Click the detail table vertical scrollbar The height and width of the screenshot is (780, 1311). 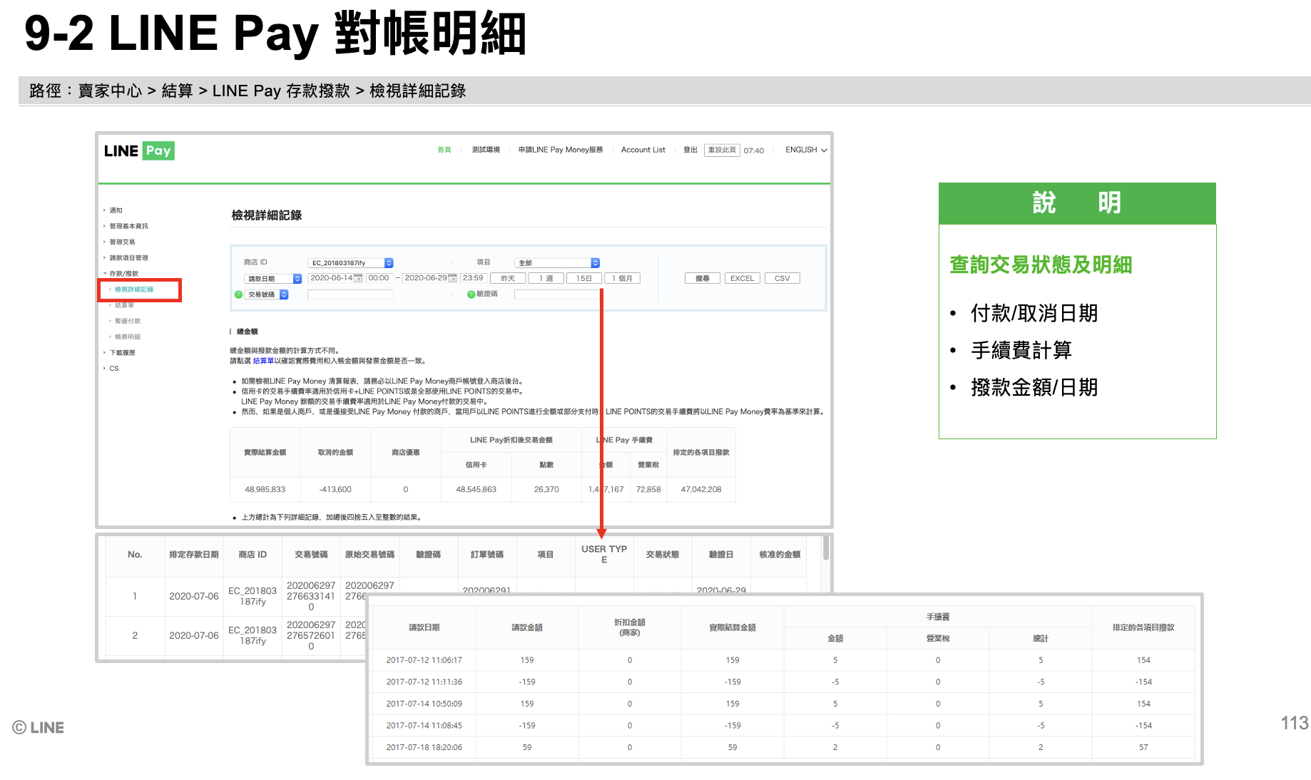click(826, 548)
